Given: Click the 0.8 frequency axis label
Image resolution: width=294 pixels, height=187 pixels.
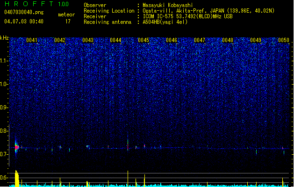Looking at the screenshot, I should 4,131.
